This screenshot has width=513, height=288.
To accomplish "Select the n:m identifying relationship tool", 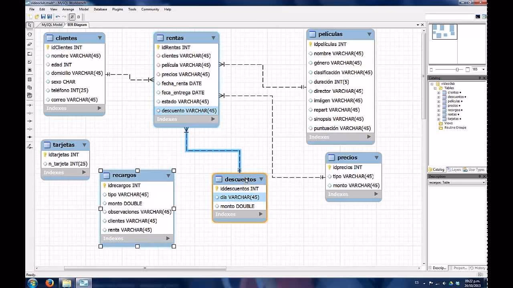I will [x=30, y=137].
